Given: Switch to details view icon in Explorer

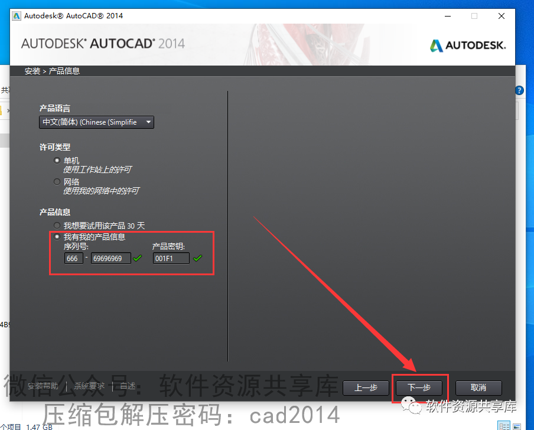Looking at the screenshot, I should tap(504, 426).
